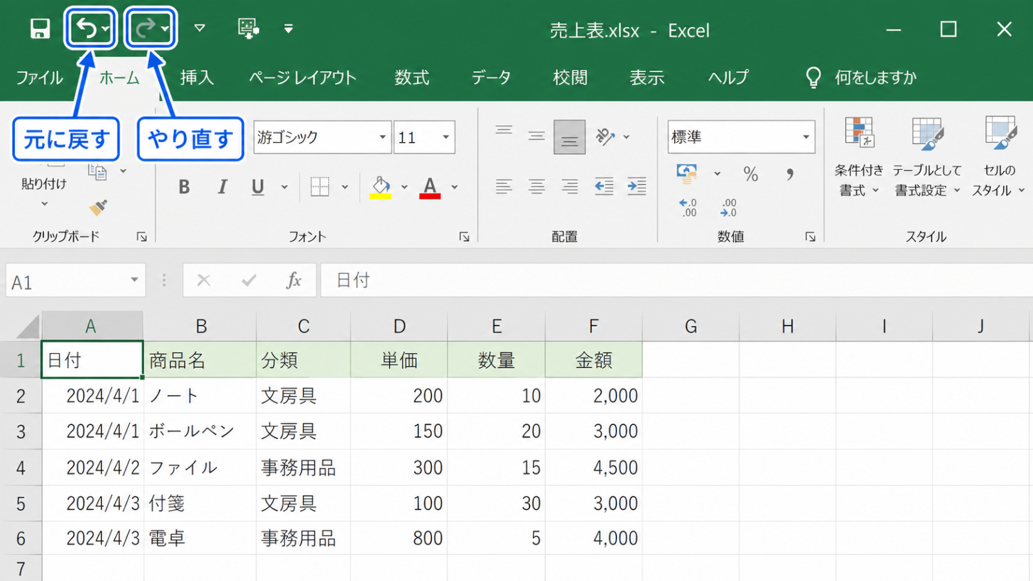This screenshot has height=581, width=1033.
Task: Switch to the 数式 tab
Action: click(x=412, y=78)
